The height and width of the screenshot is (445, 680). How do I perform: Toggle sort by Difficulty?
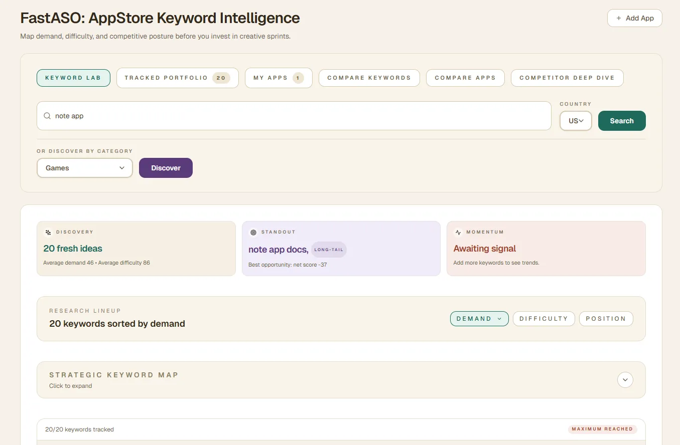coord(543,319)
